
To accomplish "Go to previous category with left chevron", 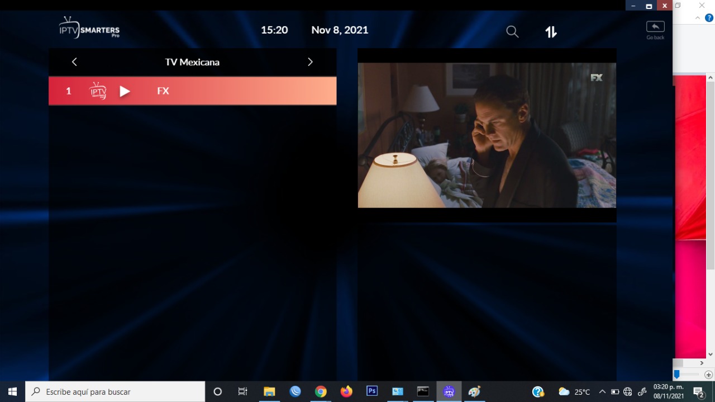I will [74, 62].
